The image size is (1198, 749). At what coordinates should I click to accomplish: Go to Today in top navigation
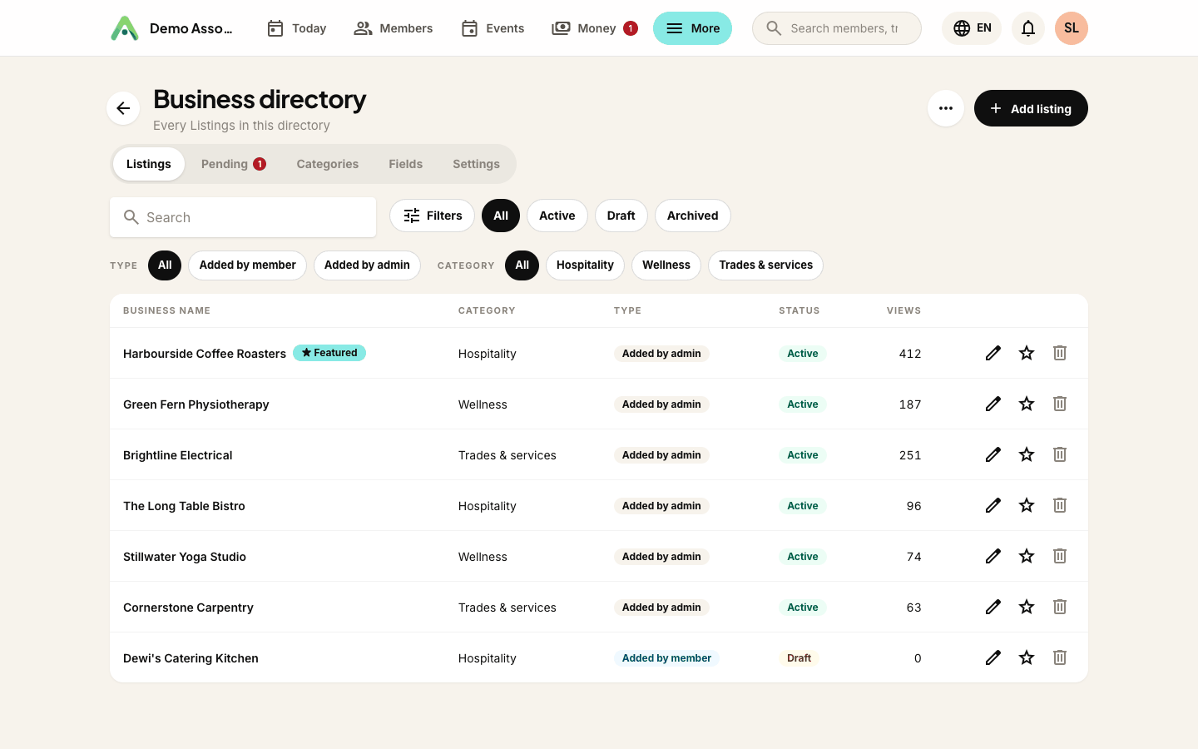click(296, 28)
